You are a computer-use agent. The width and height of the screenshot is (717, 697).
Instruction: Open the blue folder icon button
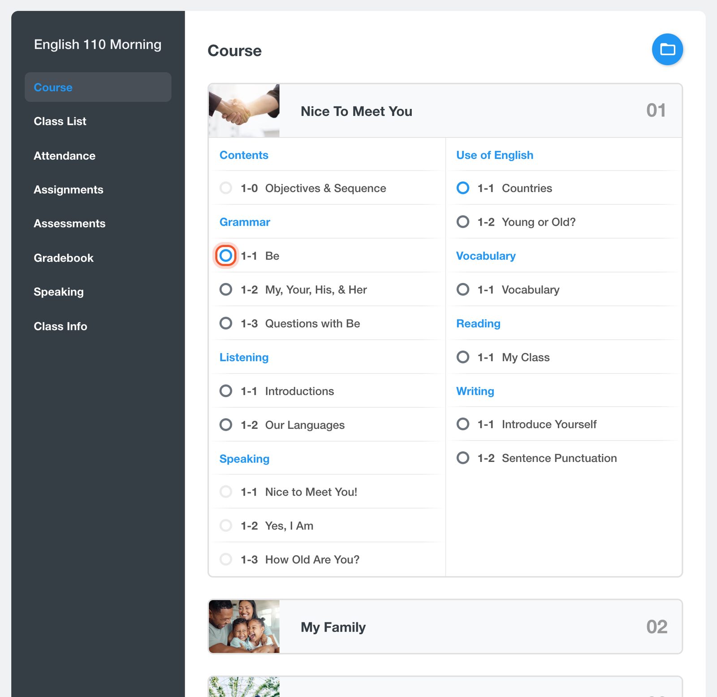[667, 49]
